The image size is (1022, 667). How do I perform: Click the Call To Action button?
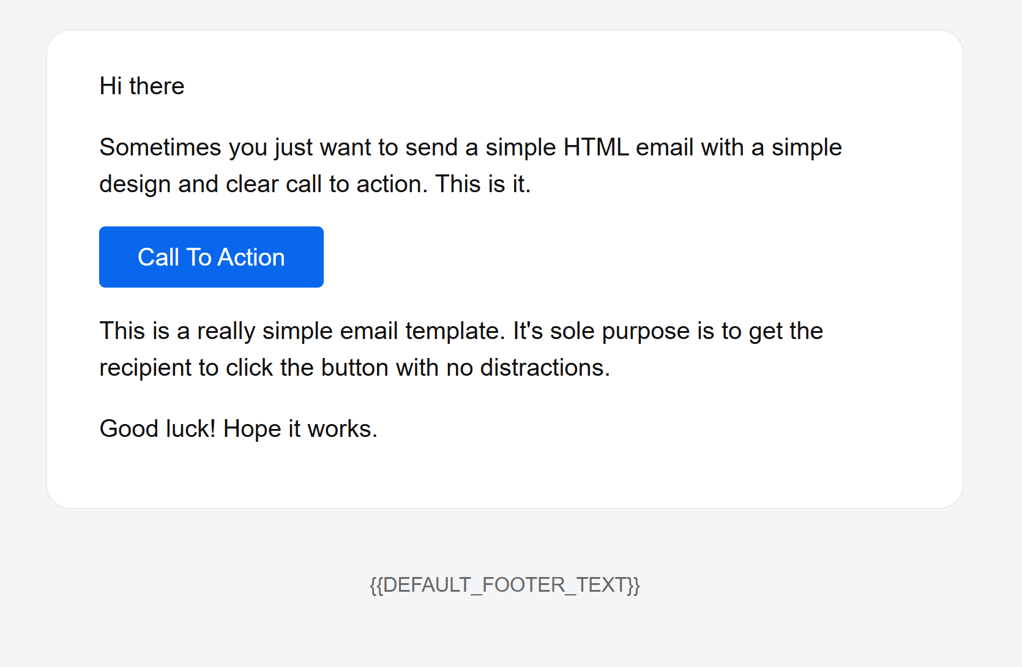(x=211, y=256)
